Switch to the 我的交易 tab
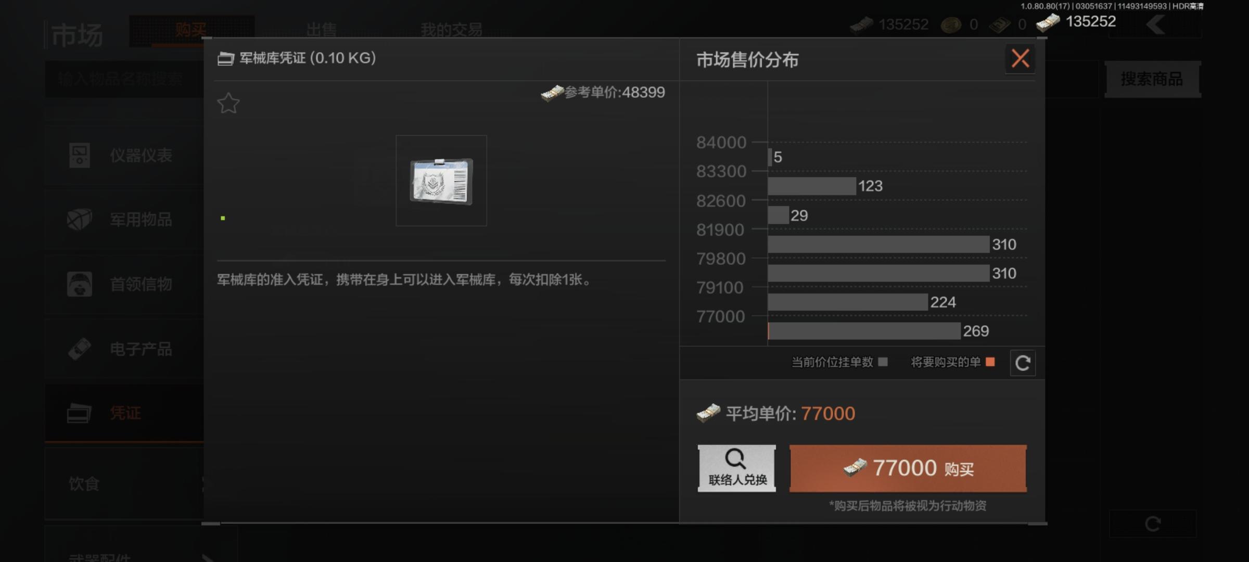This screenshot has height=562, width=1249. [451, 29]
